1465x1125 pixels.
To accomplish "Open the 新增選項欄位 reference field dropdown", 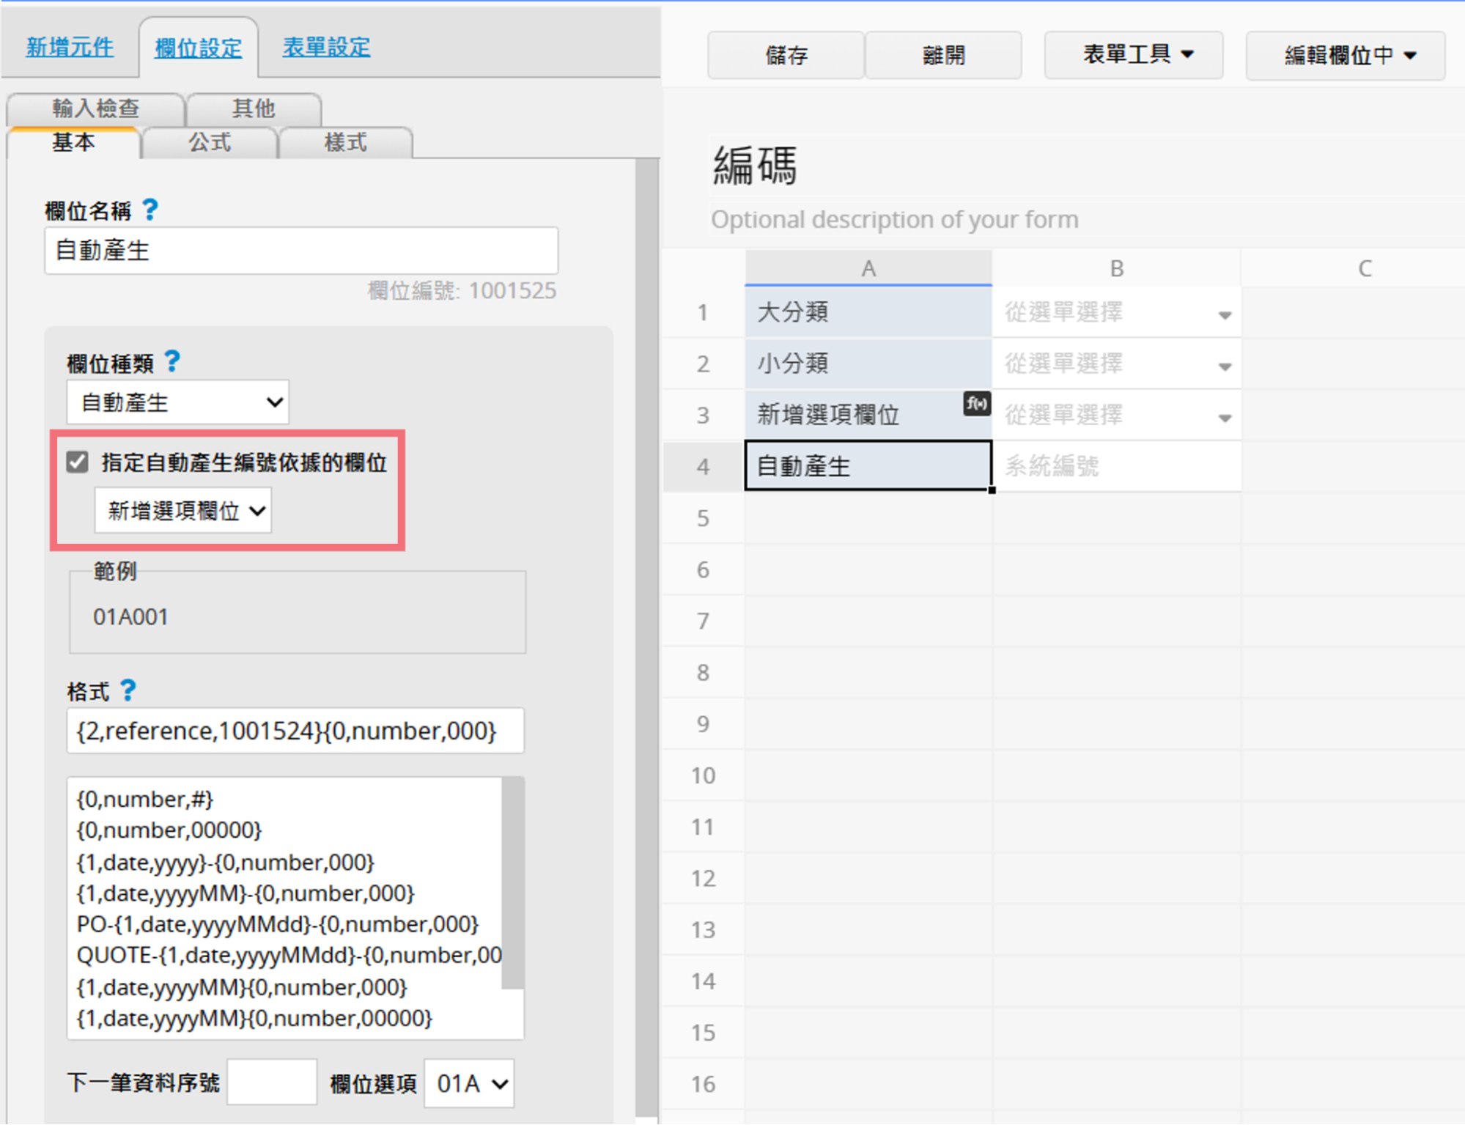I will (x=183, y=510).
